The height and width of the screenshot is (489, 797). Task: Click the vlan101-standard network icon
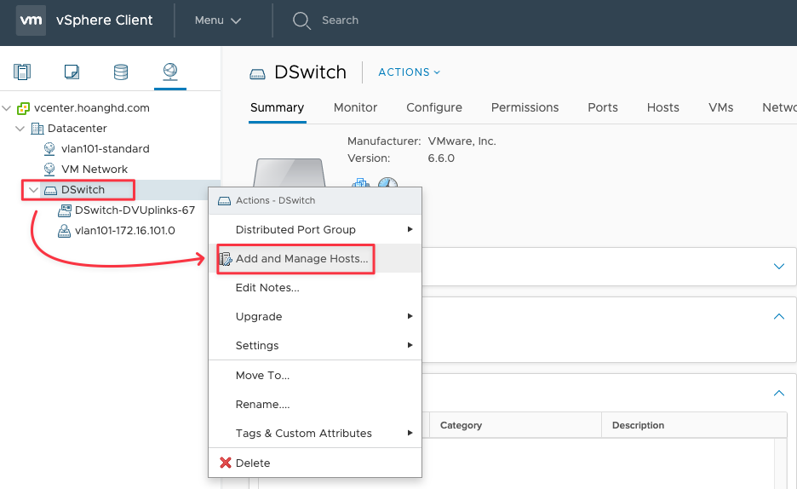pos(49,149)
